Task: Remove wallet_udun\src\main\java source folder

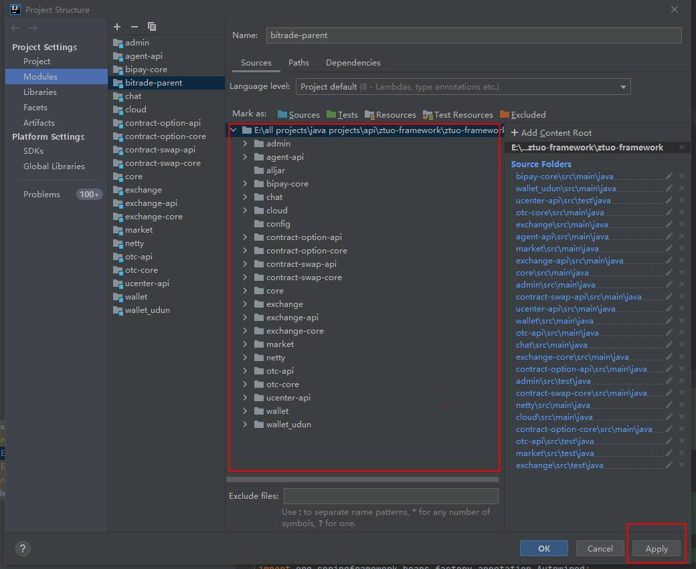Action: (x=682, y=188)
